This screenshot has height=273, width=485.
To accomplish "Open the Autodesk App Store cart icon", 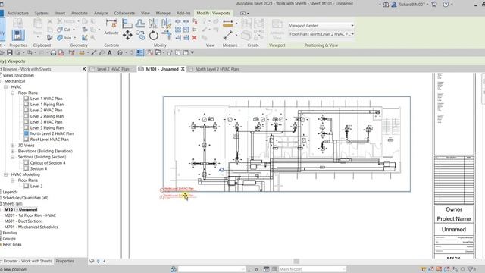I will [x=434, y=5].
